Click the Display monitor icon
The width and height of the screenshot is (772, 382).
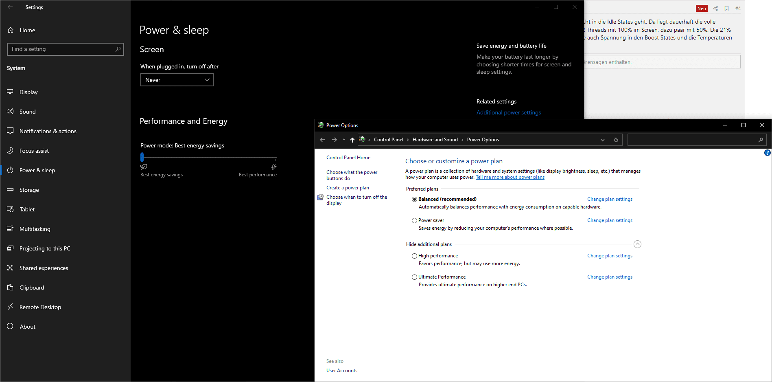tap(10, 92)
